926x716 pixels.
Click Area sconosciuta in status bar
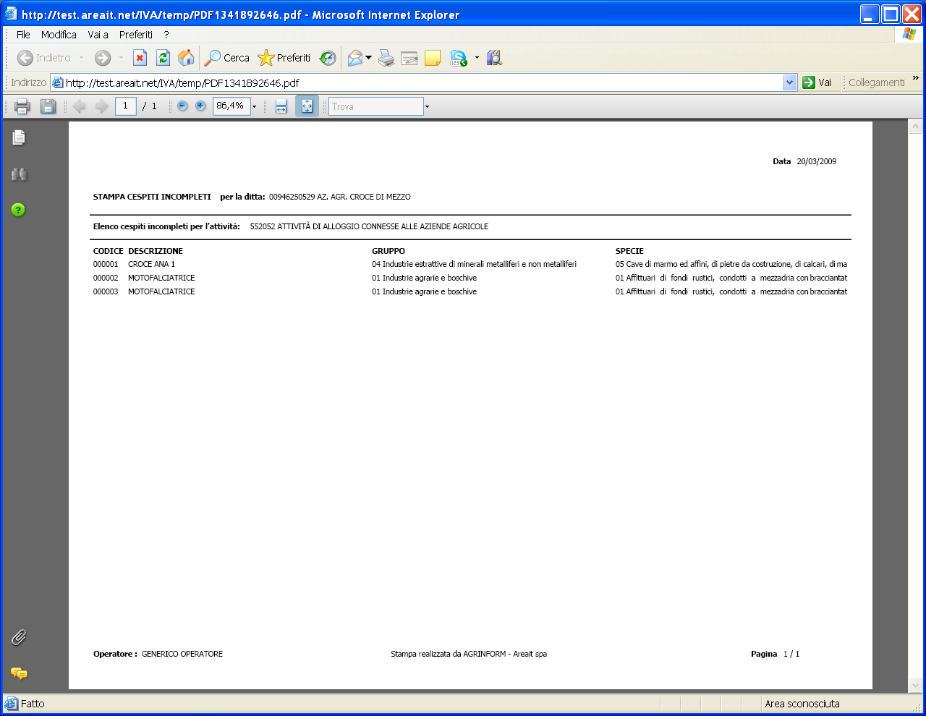(x=802, y=704)
